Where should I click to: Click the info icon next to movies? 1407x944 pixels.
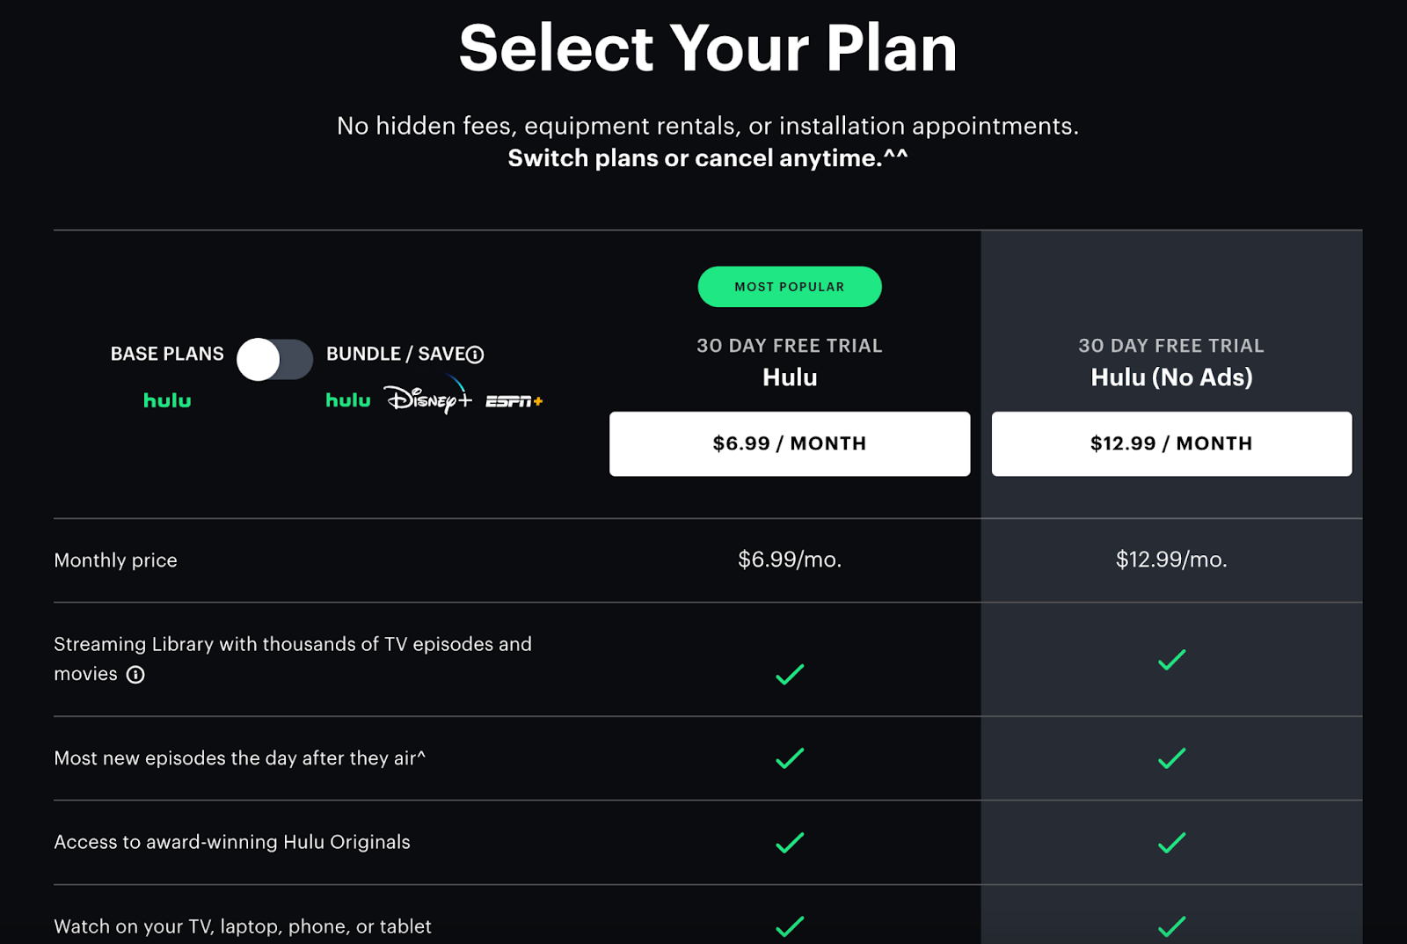pyautogui.click(x=135, y=675)
